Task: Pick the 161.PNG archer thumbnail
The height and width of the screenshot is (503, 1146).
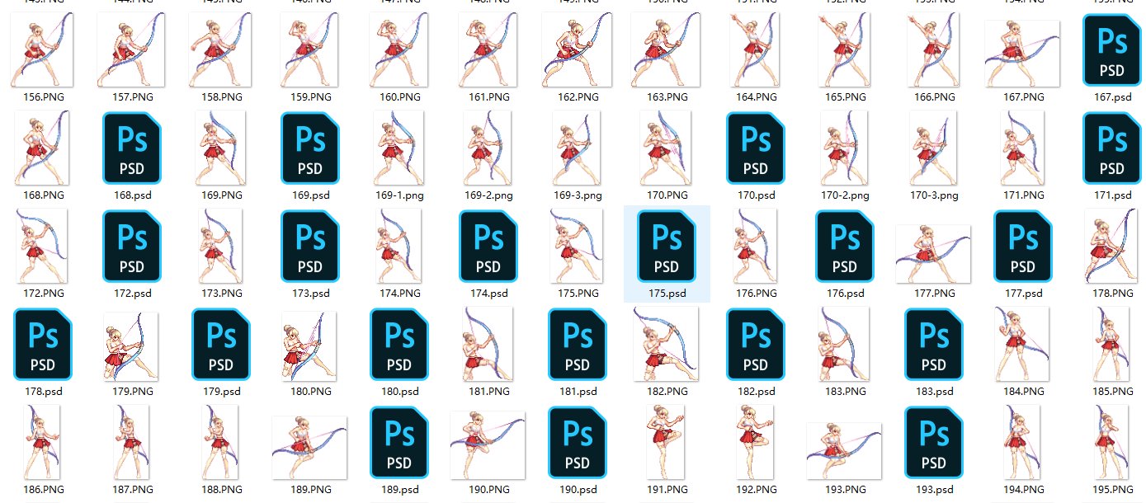Action: (x=488, y=51)
